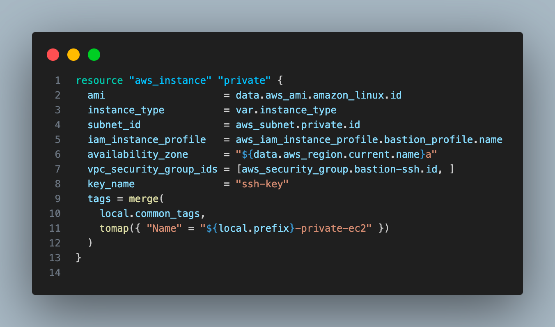Click var.instance_type value on line 3

click(286, 110)
